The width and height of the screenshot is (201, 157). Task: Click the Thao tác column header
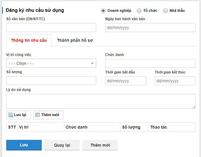point(159,127)
